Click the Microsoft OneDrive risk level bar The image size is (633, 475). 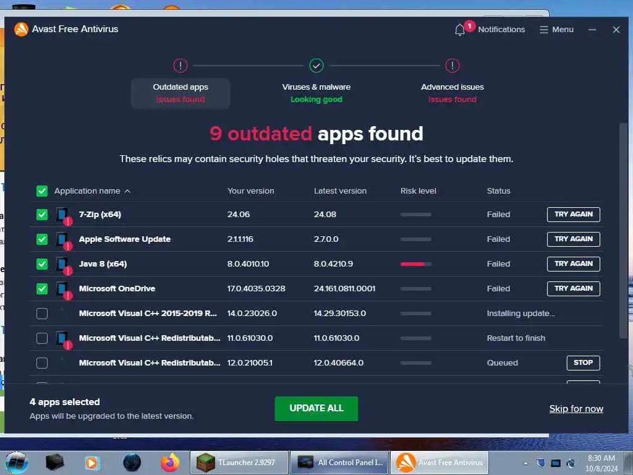pos(416,289)
